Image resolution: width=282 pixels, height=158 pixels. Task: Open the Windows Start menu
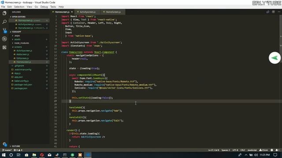(x=4, y=155)
